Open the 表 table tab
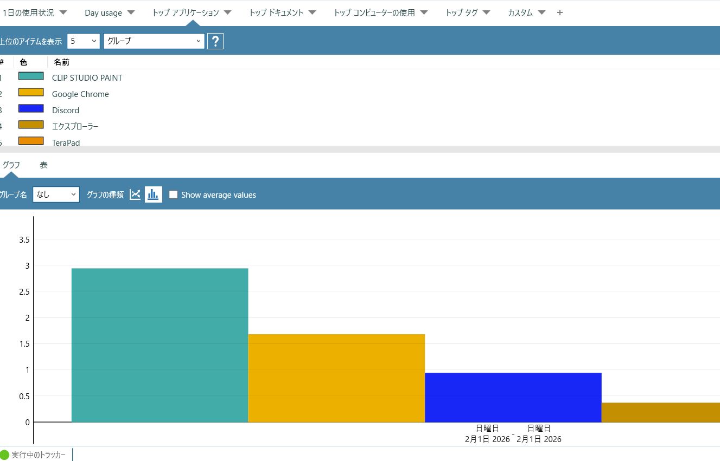The image size is (720, 461). point(43,165)
